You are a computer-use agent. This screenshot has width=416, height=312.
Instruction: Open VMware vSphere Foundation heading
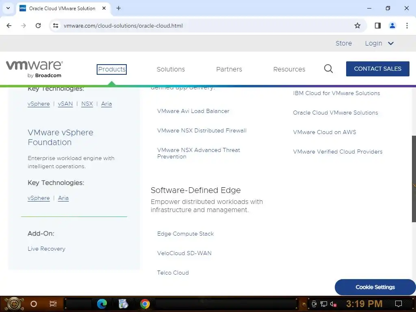pos(61,137)
